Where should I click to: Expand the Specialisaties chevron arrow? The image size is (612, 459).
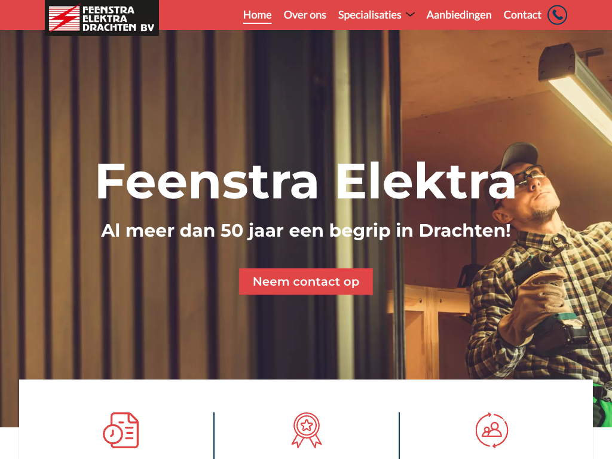[x=410, y=14]
